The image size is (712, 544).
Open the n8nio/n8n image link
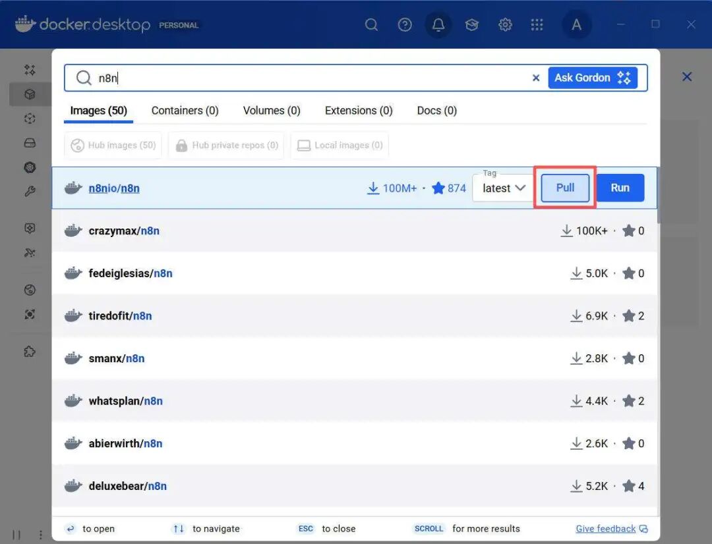tap(114, 188)
